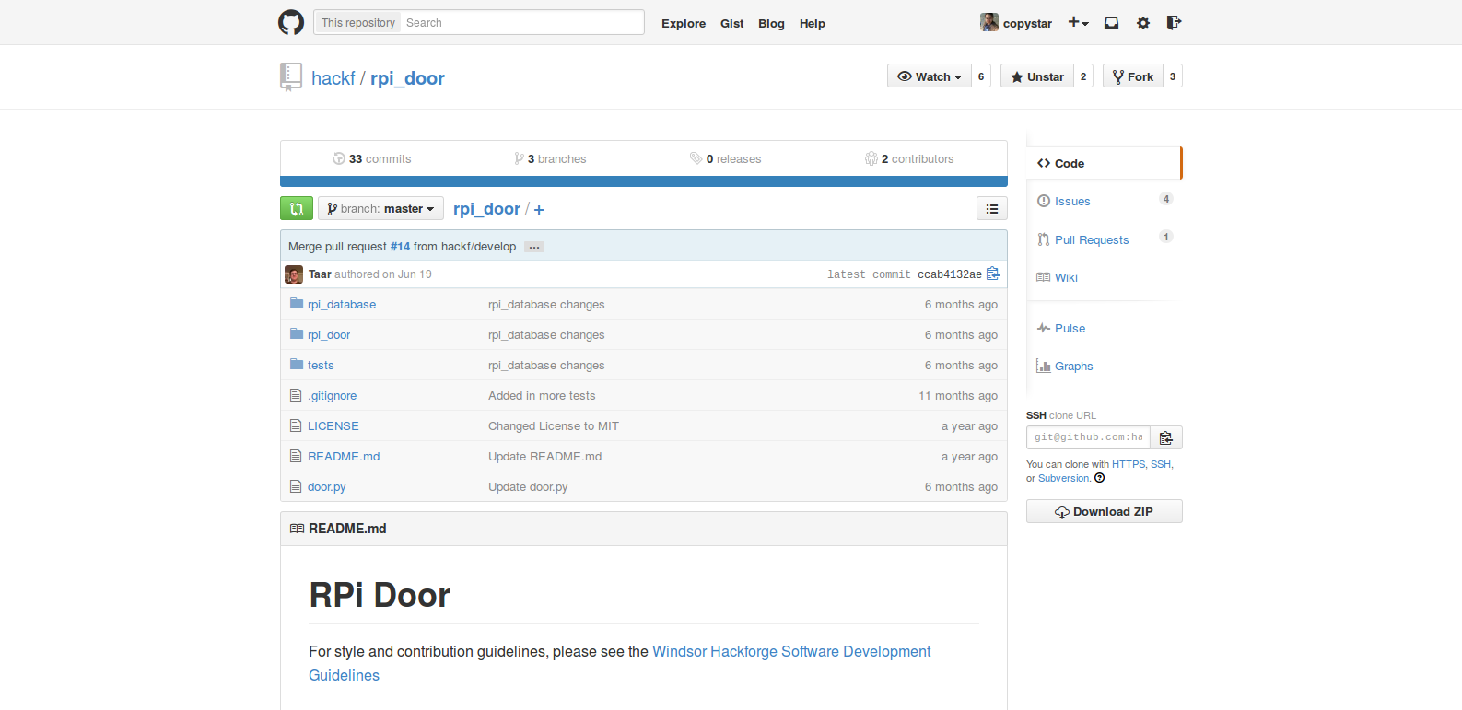Click the repository book icon
The height and width of the screenshot is (710, 1462).
291,76
